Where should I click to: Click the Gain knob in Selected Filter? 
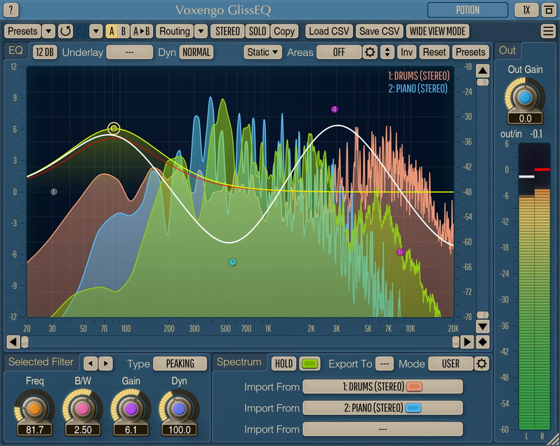tap(131, 409)
